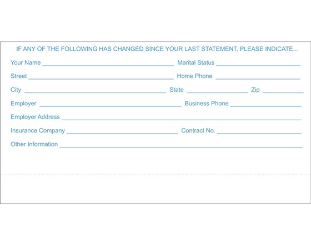311x245 pixels.
Task: Select the Your Name label
Action: click(x=26, y=62)
